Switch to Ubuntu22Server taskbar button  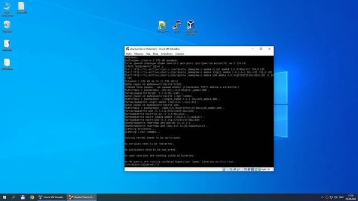[x=82, y=197]
